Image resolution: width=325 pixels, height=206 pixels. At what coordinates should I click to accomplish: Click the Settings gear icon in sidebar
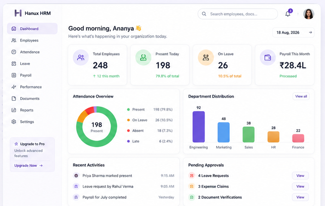[x=14, y=122]
